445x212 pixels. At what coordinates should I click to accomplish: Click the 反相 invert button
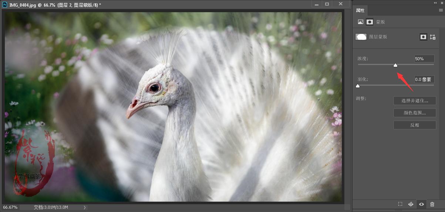(415, 125)
